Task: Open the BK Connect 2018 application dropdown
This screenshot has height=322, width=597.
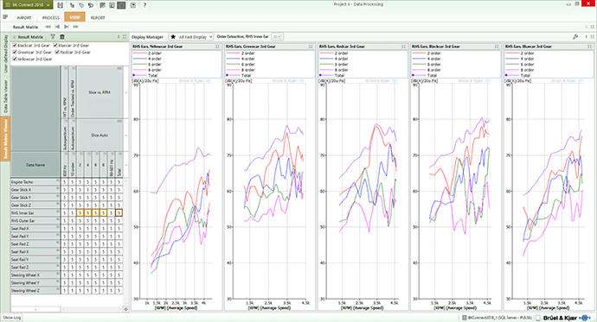Action: [x=27, y=5]
